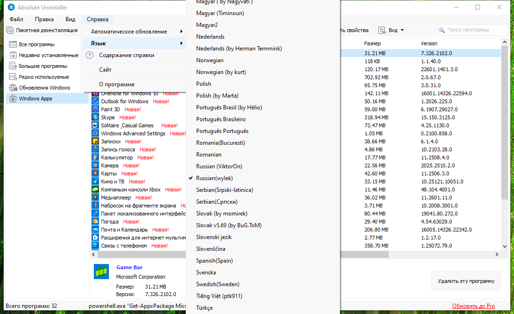The image size is (514, 314).
Task: Click the help question mark icon
Action: pos(90,55)
